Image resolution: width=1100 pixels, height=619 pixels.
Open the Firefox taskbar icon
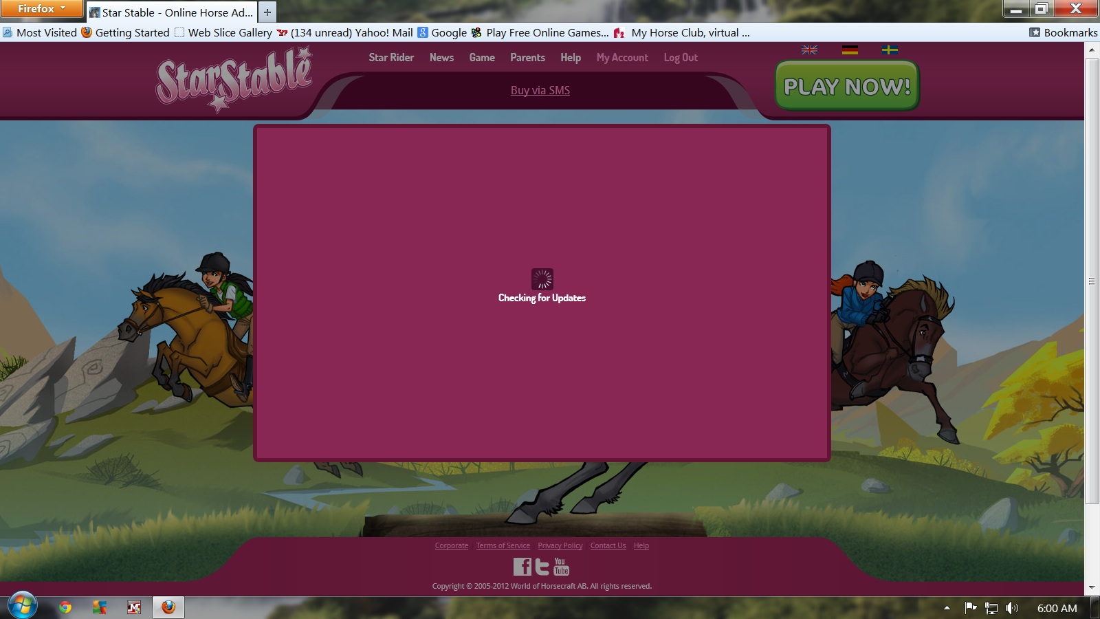coord(168,607)
